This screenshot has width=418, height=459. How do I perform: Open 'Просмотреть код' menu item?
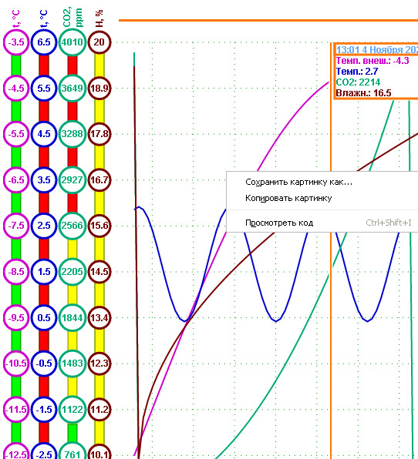coord(279,223)
